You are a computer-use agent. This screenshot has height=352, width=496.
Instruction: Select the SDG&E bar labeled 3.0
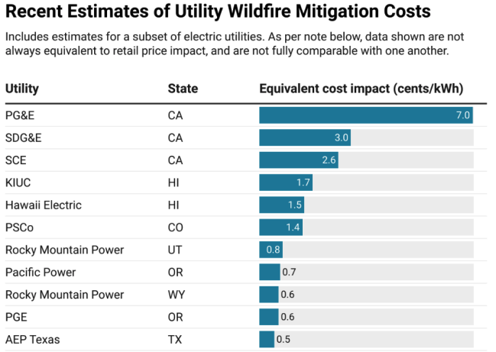305,138
